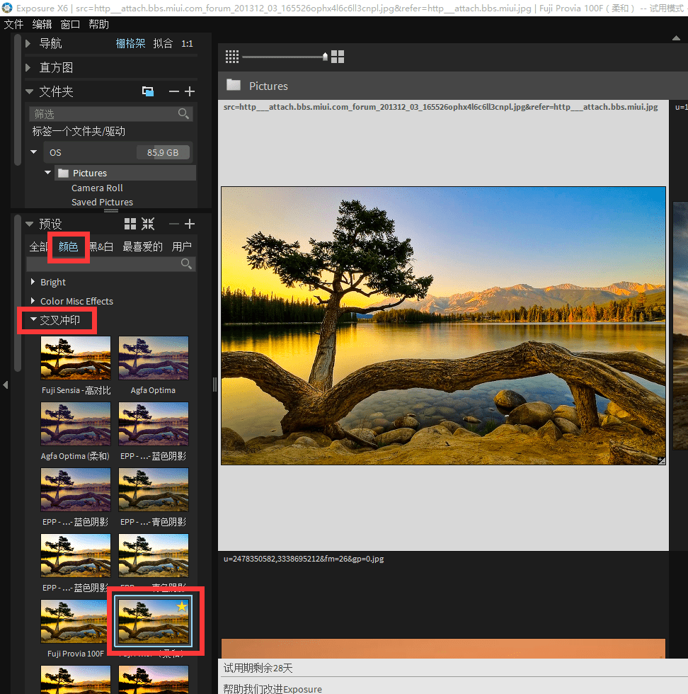Screen dimensions: 688x694
Task: Toggle favorite star on selected preset
Action: 181,606
